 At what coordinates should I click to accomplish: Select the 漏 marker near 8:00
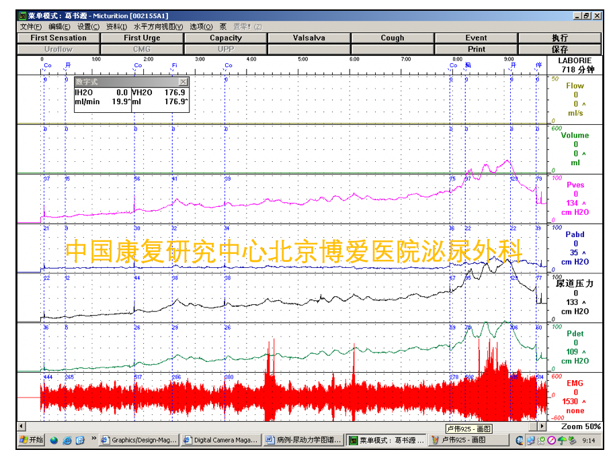click(x=468, y=65)
